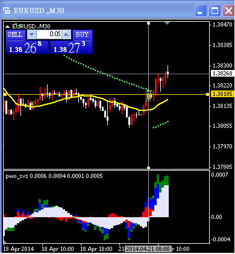This screenshot has height=254, width=235.
Task: Click the lot volume field showing 0.05
Action: tap(49, 34)
